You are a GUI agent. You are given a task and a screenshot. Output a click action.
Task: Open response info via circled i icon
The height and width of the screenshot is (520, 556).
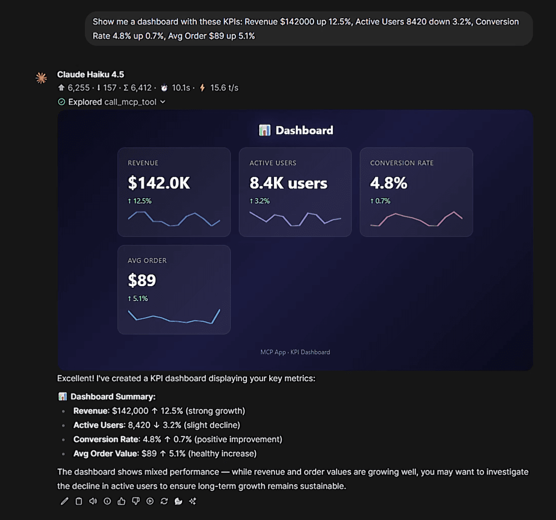click(x=107, y=501)
